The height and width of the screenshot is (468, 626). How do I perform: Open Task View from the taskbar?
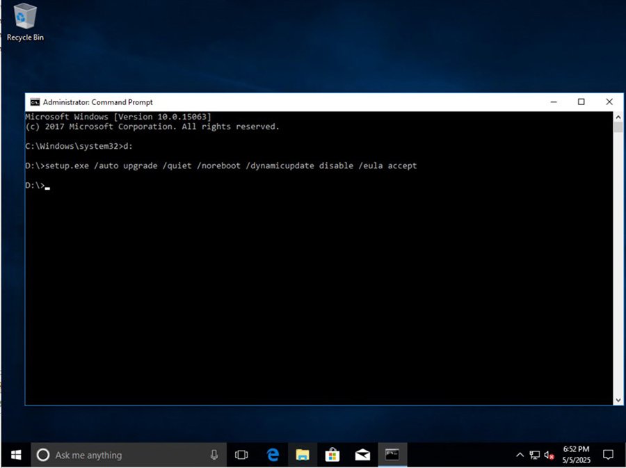(241, 455)
